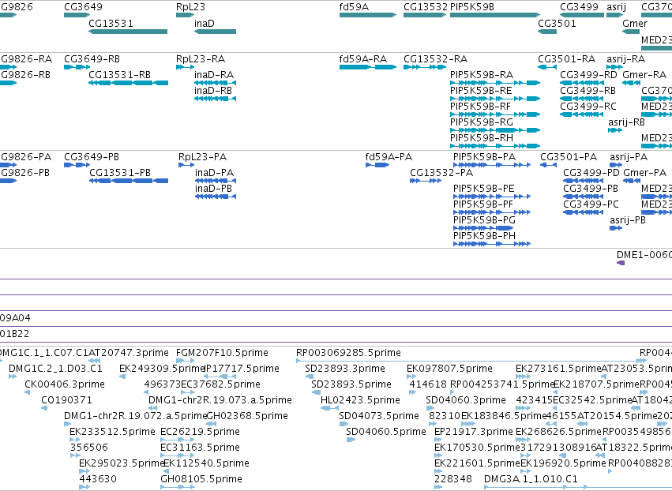
Task: Select transcript CG3499-RB
Action: pyautogui.click(x=582, y=99)
